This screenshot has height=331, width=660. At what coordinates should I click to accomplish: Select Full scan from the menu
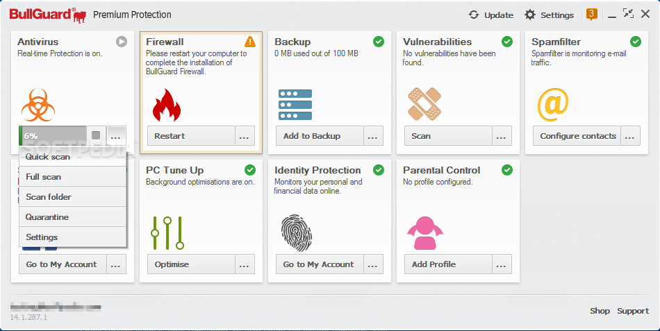pos(73,177)
